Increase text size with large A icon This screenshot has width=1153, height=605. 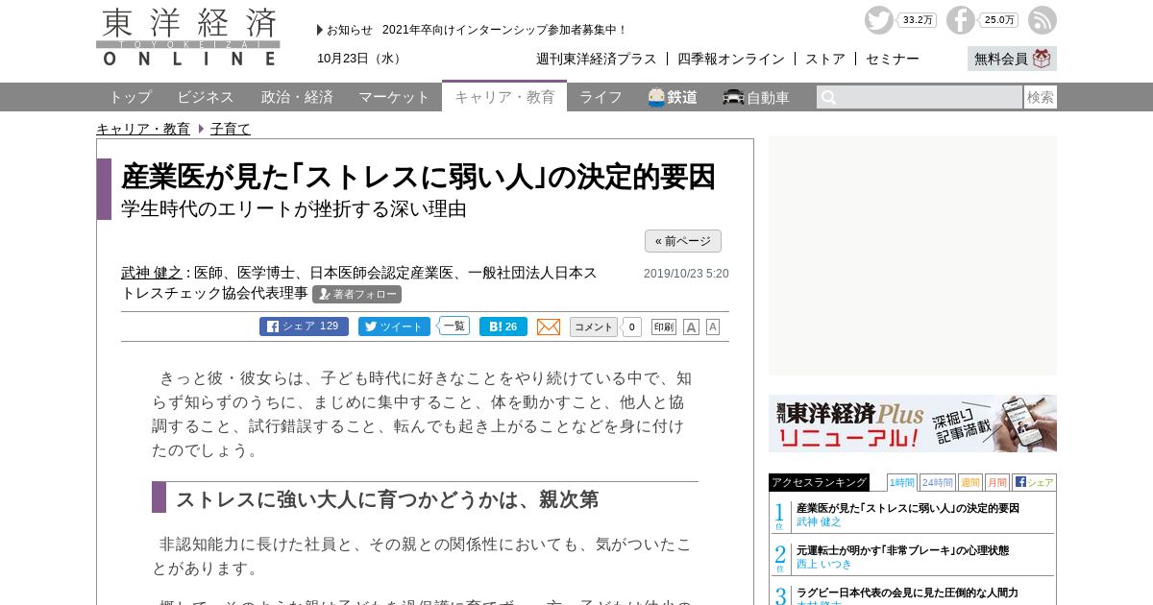tap(691, 327)
